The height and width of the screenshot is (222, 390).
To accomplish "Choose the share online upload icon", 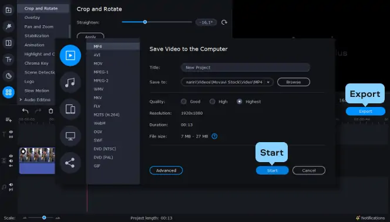I will click(70, 163).
